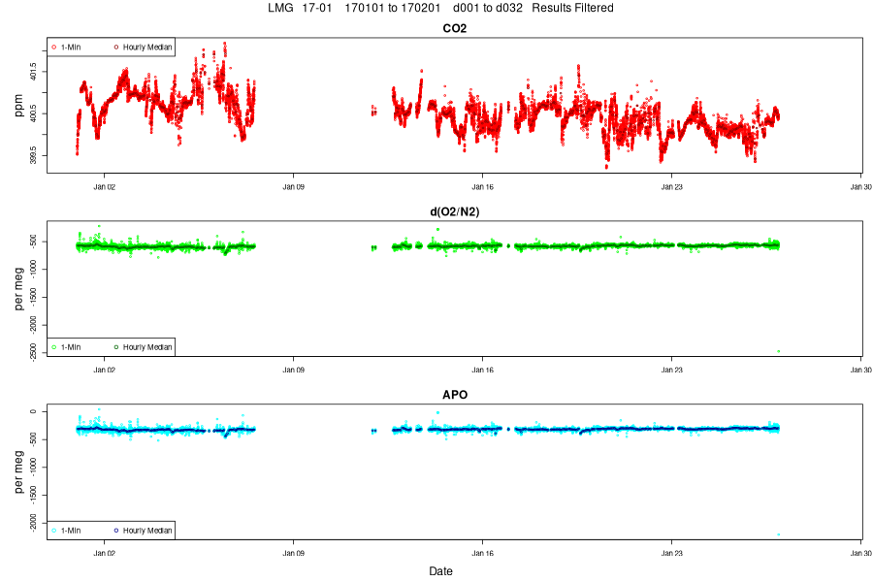Image resolution: width=873 pixels, height=582 pixels.
Task: Click cyan 1-Min circle marker in APO legend
Action: [x=54, y=531]
